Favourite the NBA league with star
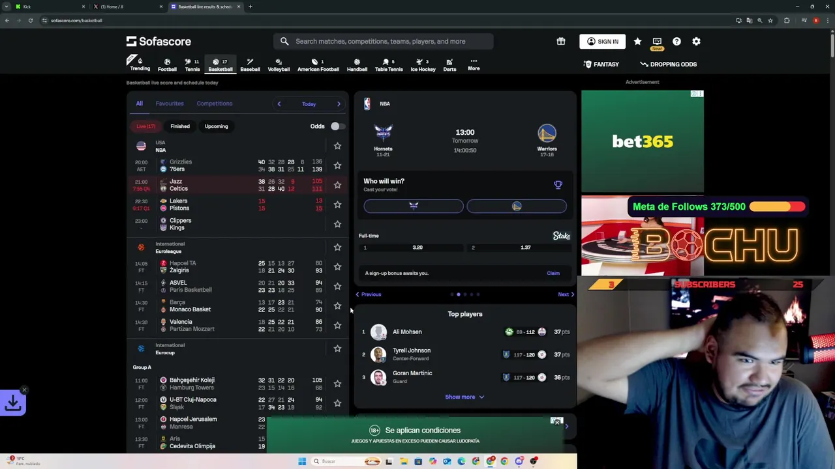This screenshot has width=835, height=469. click(x=337, y=146)
